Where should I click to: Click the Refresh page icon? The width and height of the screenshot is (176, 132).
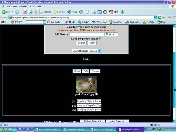pyautogui.click(x=31, y=12)
